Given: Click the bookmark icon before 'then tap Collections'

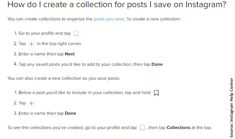Looking at the screenshot, I should [142, 128].
